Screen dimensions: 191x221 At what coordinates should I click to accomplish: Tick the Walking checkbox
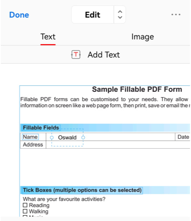coord(25,211)
